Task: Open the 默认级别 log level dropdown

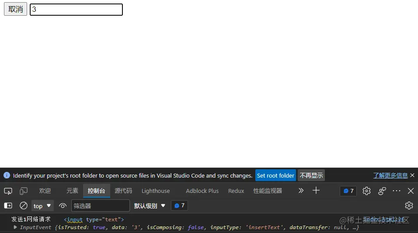Action: coord(150,206)
